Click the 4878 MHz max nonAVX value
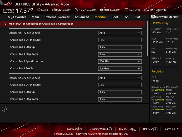 (x=171, y=94)
